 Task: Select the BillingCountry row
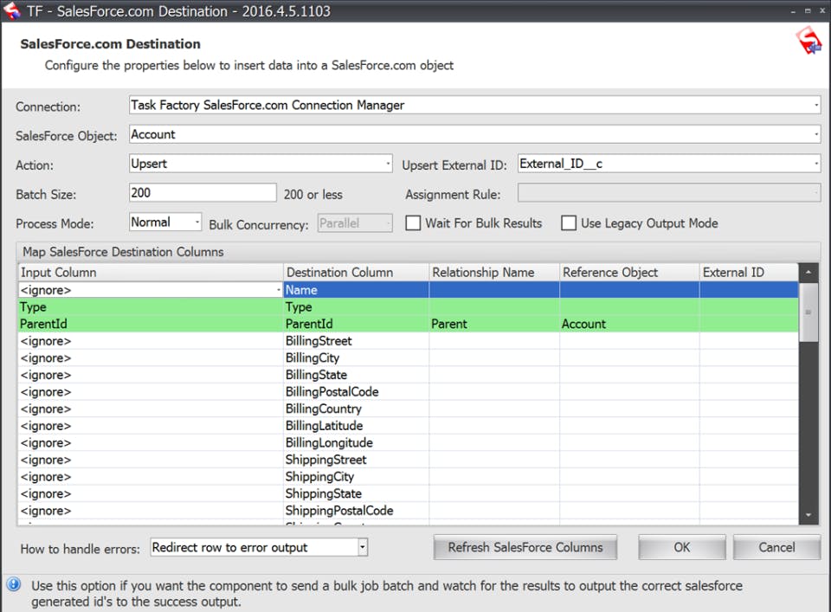coord(408,409)
